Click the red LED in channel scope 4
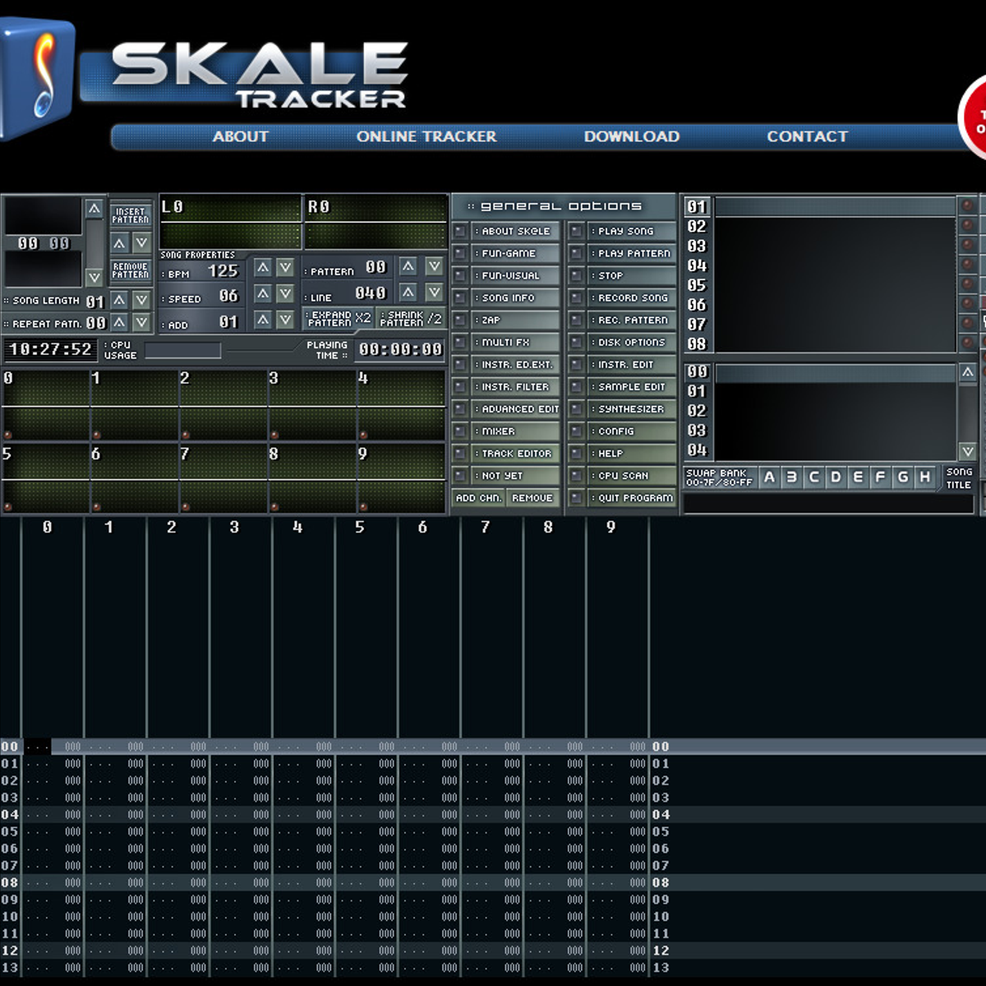986x986 pixels. [x=362, y=435]
